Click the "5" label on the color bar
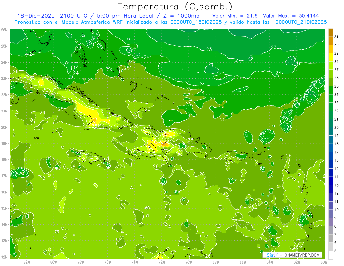Screen dimensions: 344x266 336,251
